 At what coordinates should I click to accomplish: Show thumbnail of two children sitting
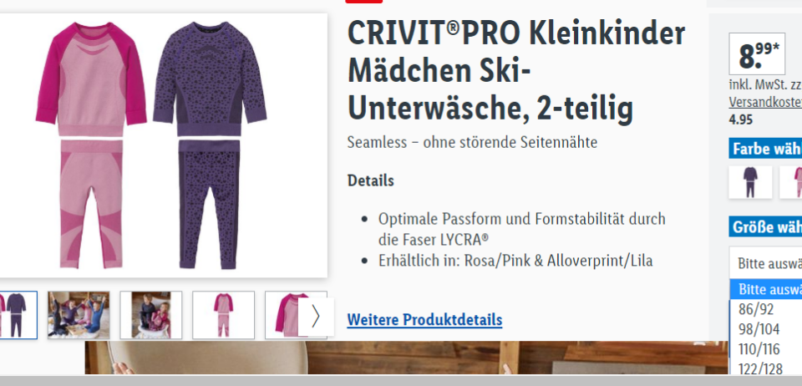pyautogui.click(x=151, y=315)
